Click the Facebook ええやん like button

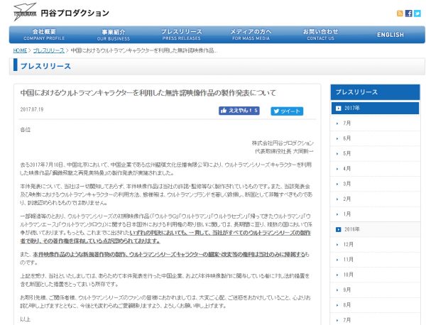[x=239, y=111]
